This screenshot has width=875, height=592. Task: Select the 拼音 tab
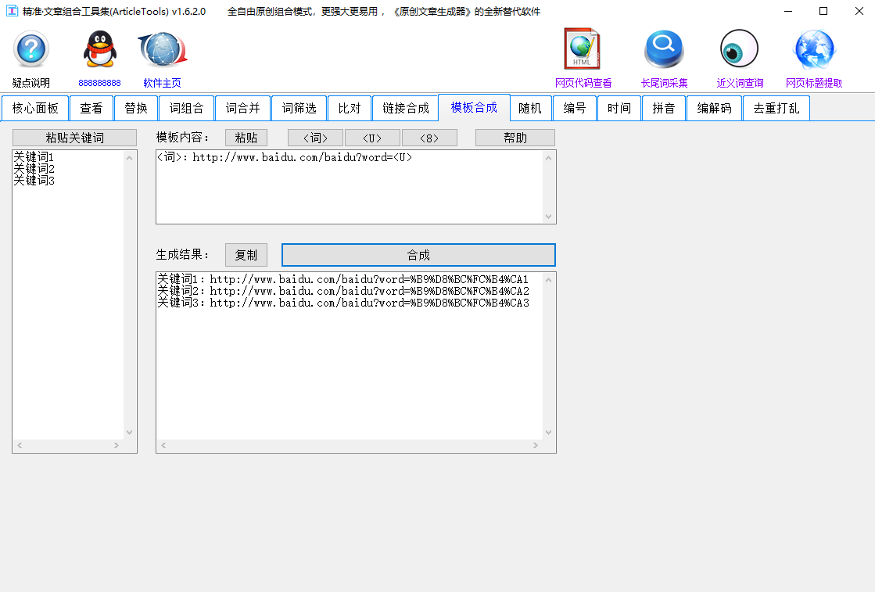(664, 108)
